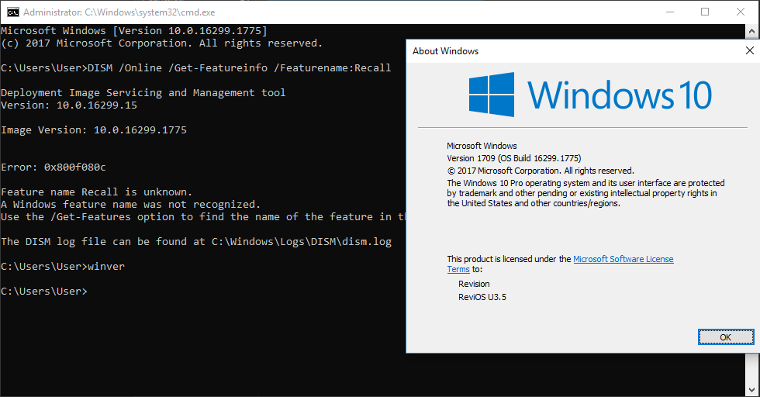Close the About Windows dialog
The image size is (760, 397).
(749, 50)
